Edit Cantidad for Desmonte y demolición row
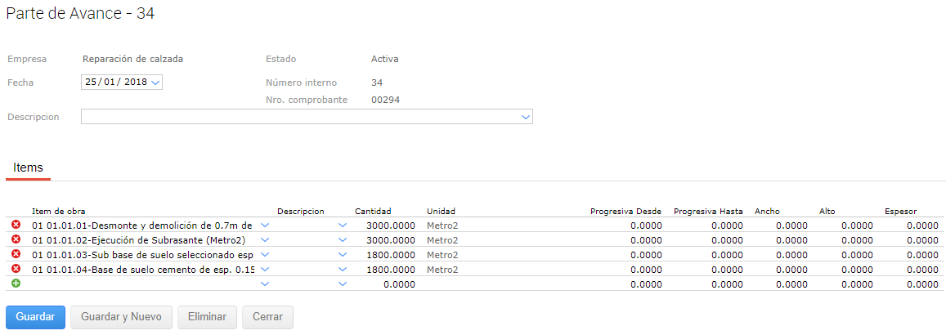The width and height of the screenshot is (946, 335). pos(387,226)
